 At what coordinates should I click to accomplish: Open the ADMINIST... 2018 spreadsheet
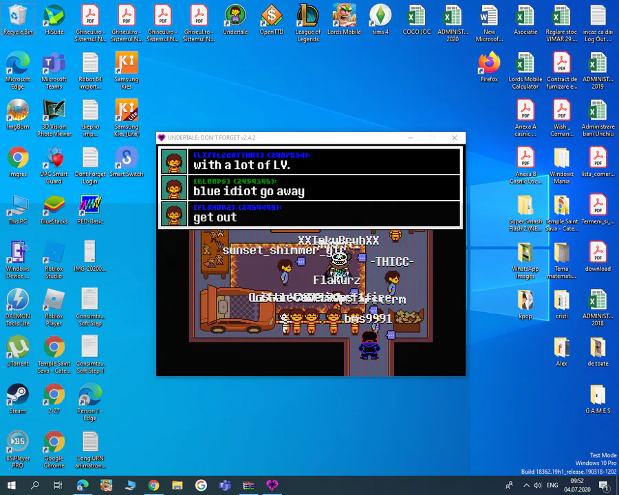coord(598,307)
